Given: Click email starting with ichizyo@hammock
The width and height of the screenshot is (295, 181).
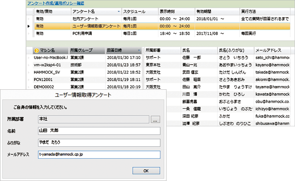Looking at the screenshot, I should point(273,109).
